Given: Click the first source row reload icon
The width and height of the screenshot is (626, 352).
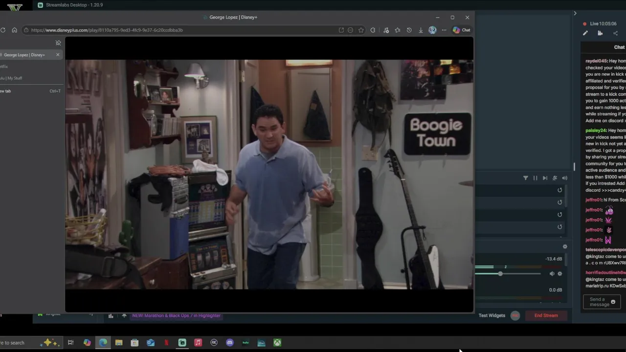Looking at the screenshot, I should click(x=560, y=190).
